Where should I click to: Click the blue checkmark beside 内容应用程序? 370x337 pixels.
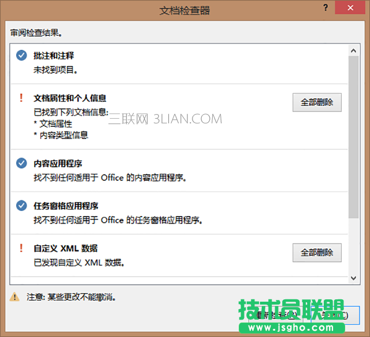point(21,163)
